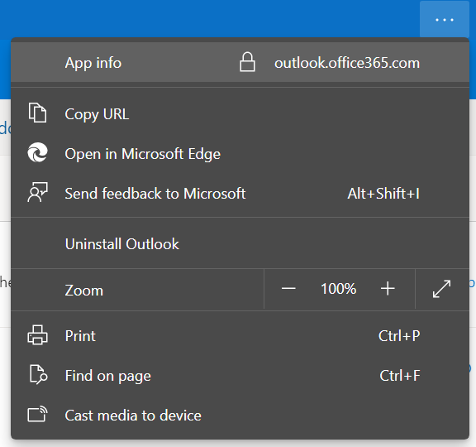Click the 100% zoom value

coord(339,289)
